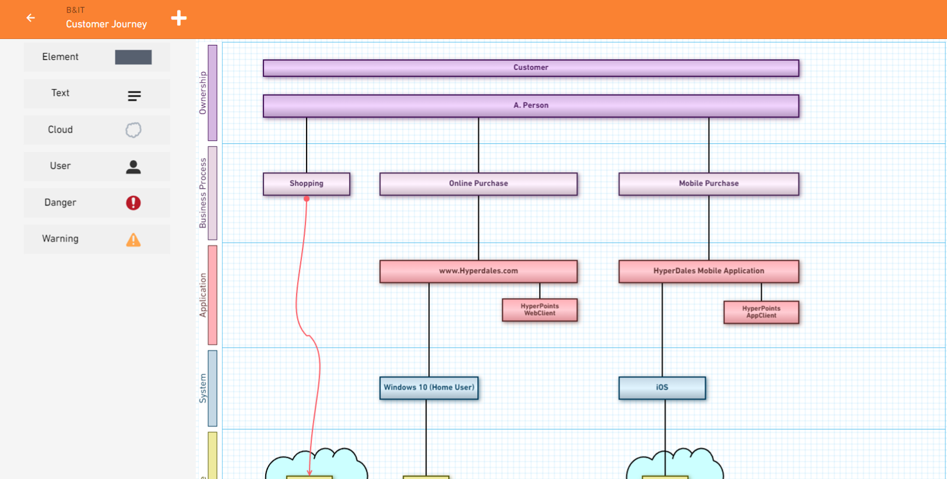Image resolution: width=947 pixels, height=479 pixels.
Task: Select the Customer box in diagram
Action: (x=531, y=68)
